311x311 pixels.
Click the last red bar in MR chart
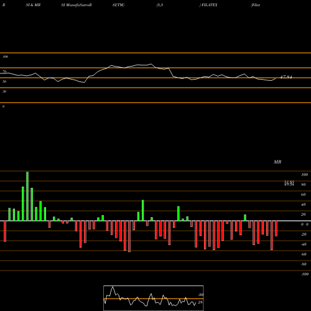(276, 228)
